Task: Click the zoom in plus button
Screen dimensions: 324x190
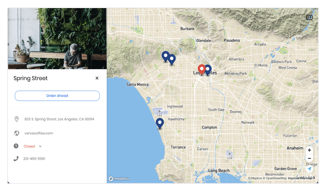Action: (x=309, y=150)
